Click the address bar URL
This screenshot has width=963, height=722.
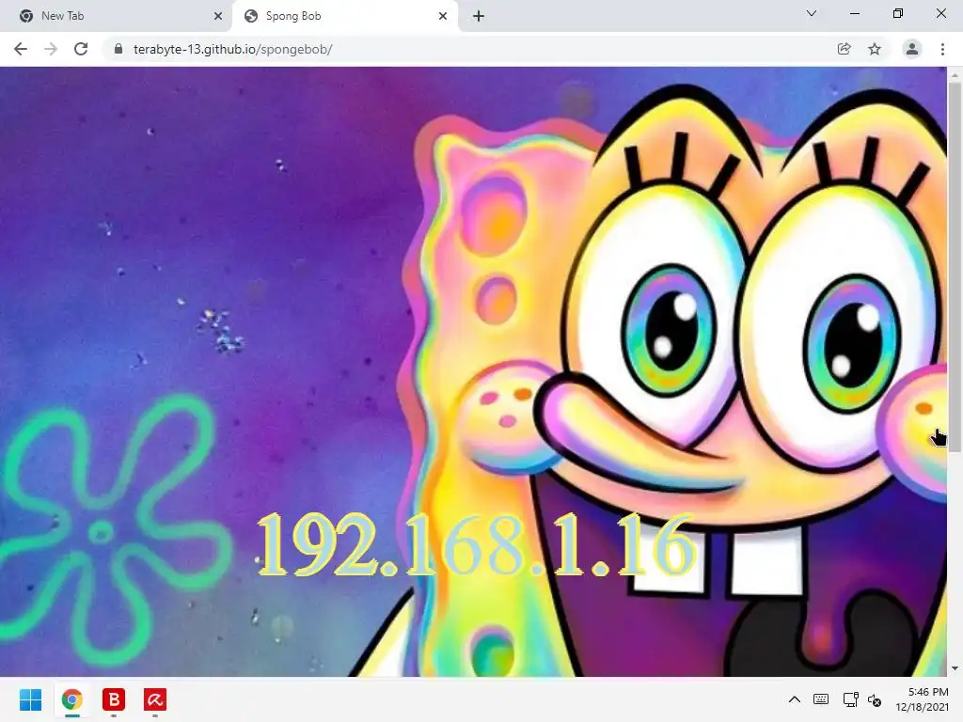point(233,49)
